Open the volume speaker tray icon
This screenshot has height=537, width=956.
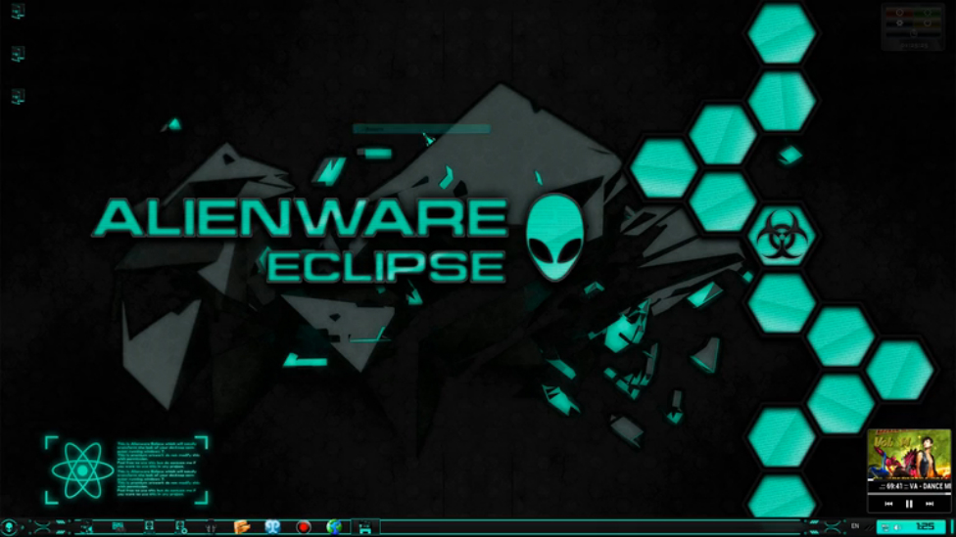pyautogui.click(x=896, y=528)
